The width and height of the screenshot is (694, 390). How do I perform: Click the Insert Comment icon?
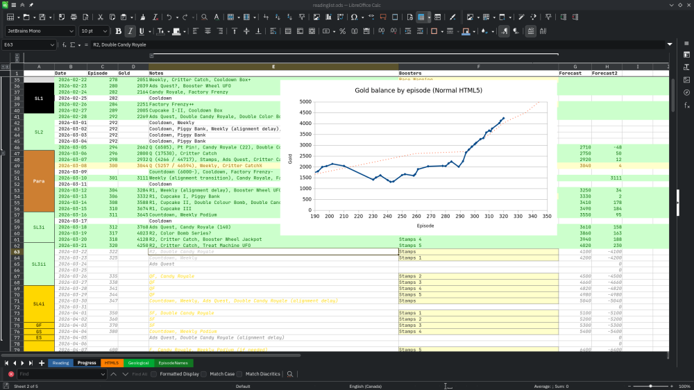coord(383,17)
